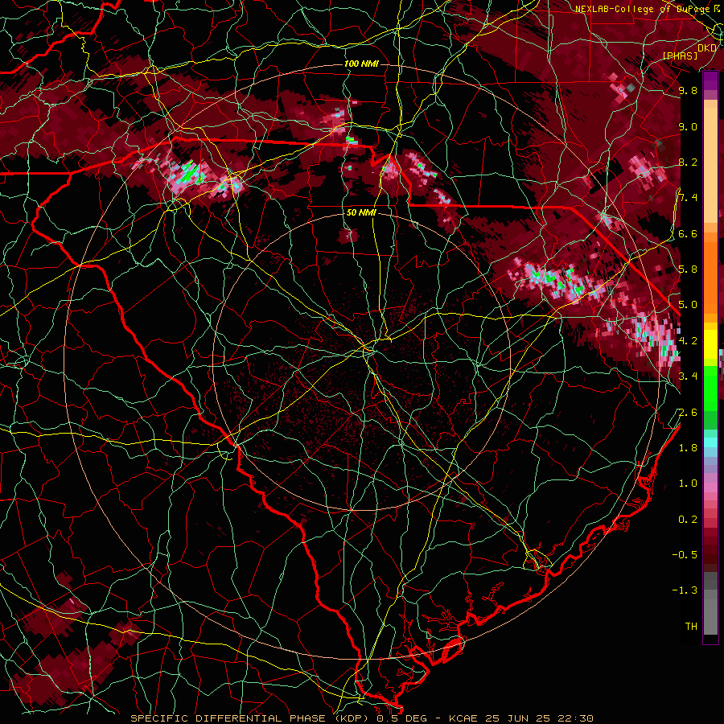Click the 2.6 value on the color scale

(688, 412)
